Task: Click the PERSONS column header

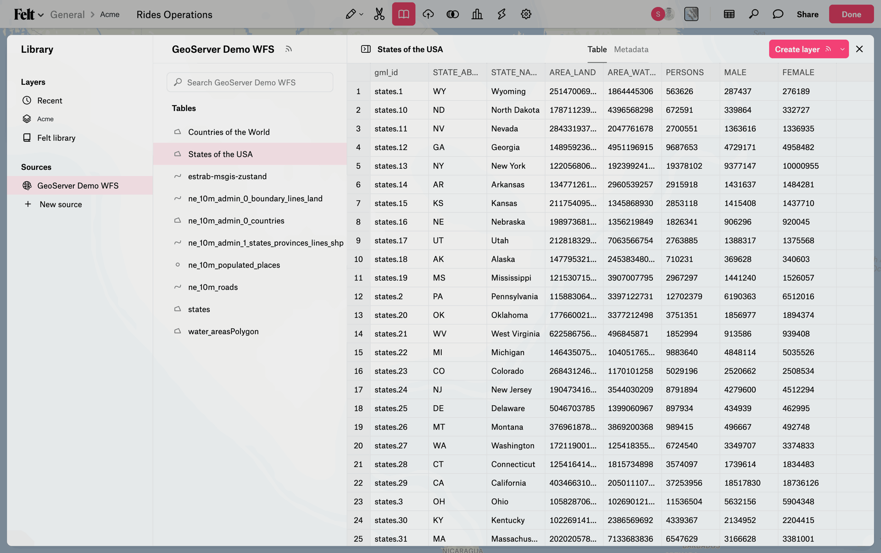Action: coord(691,73)
